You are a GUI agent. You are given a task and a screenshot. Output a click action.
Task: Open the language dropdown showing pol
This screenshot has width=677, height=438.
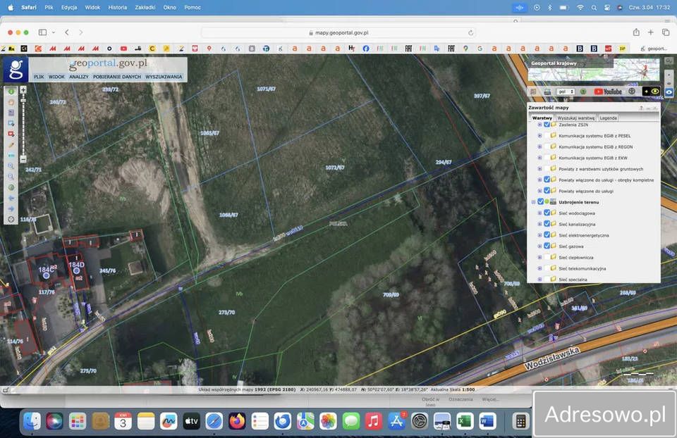tap(565, 92)
